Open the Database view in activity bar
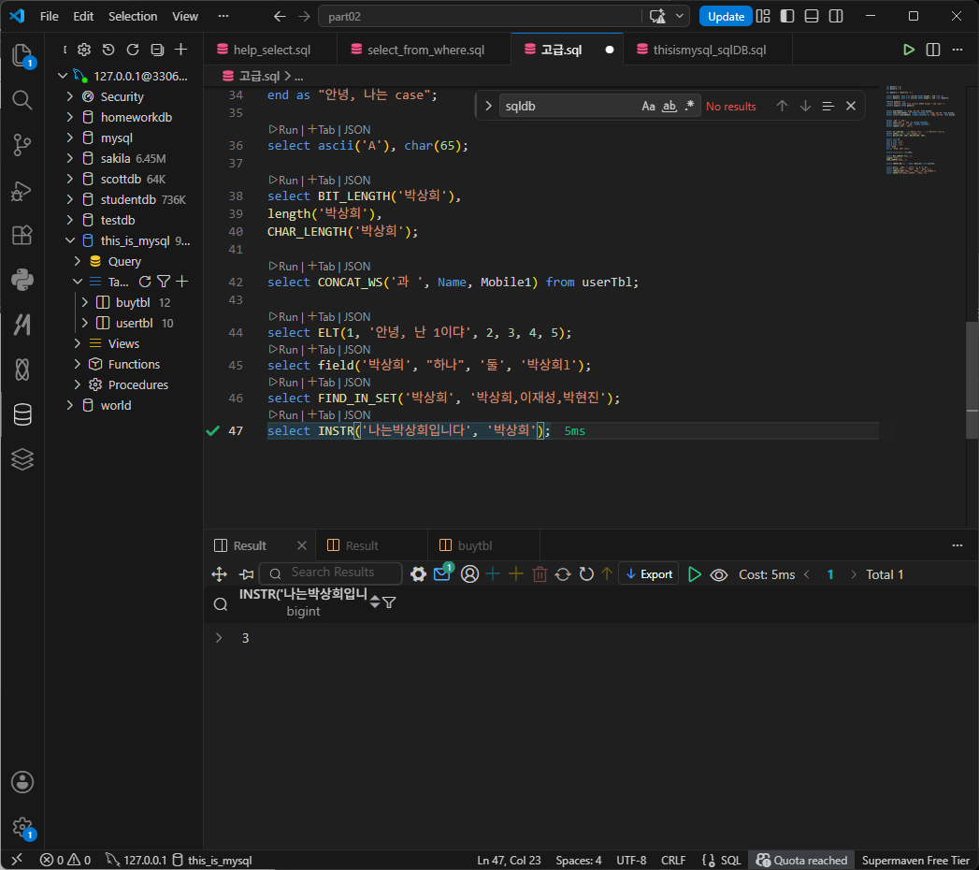This screenshot has height=870, width=979. point(22,414)
